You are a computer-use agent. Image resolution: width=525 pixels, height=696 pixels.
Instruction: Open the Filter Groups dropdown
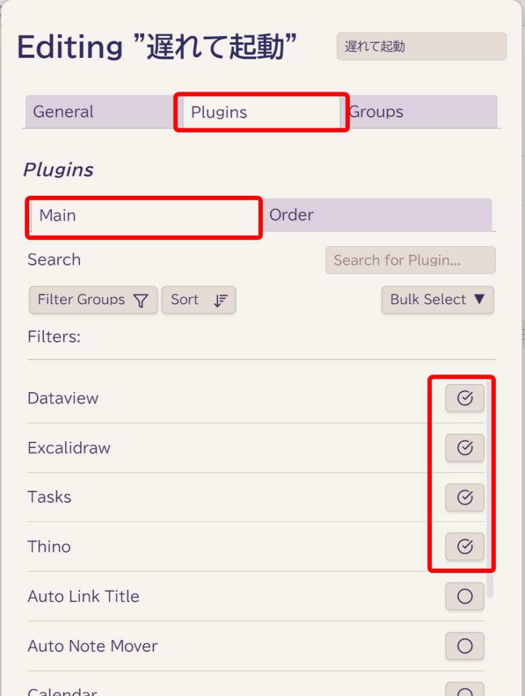point(93,300)
